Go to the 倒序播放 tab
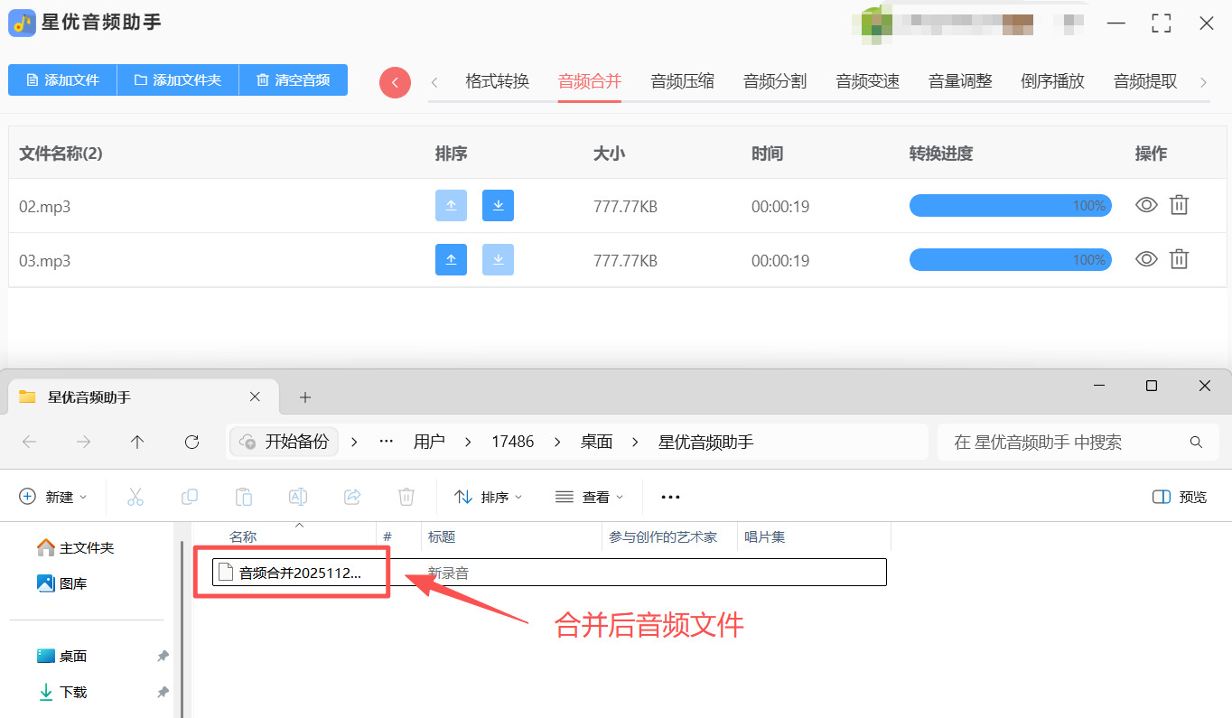Image resolution: width=1232 pixels, height=718 pixels. tap(1053, 81)
